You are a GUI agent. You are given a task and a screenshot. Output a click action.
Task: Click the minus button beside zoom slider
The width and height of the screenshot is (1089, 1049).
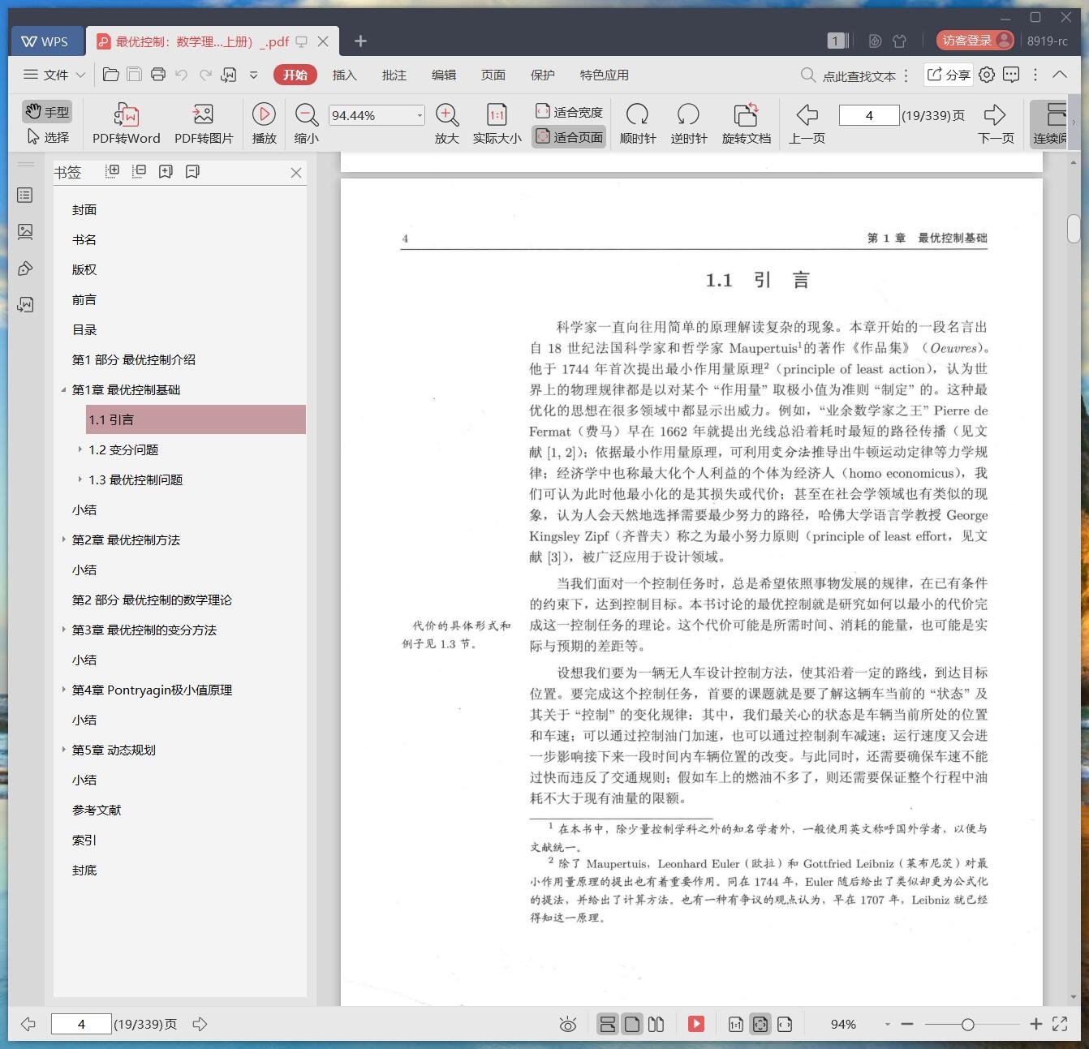[x=907, y=1025]
